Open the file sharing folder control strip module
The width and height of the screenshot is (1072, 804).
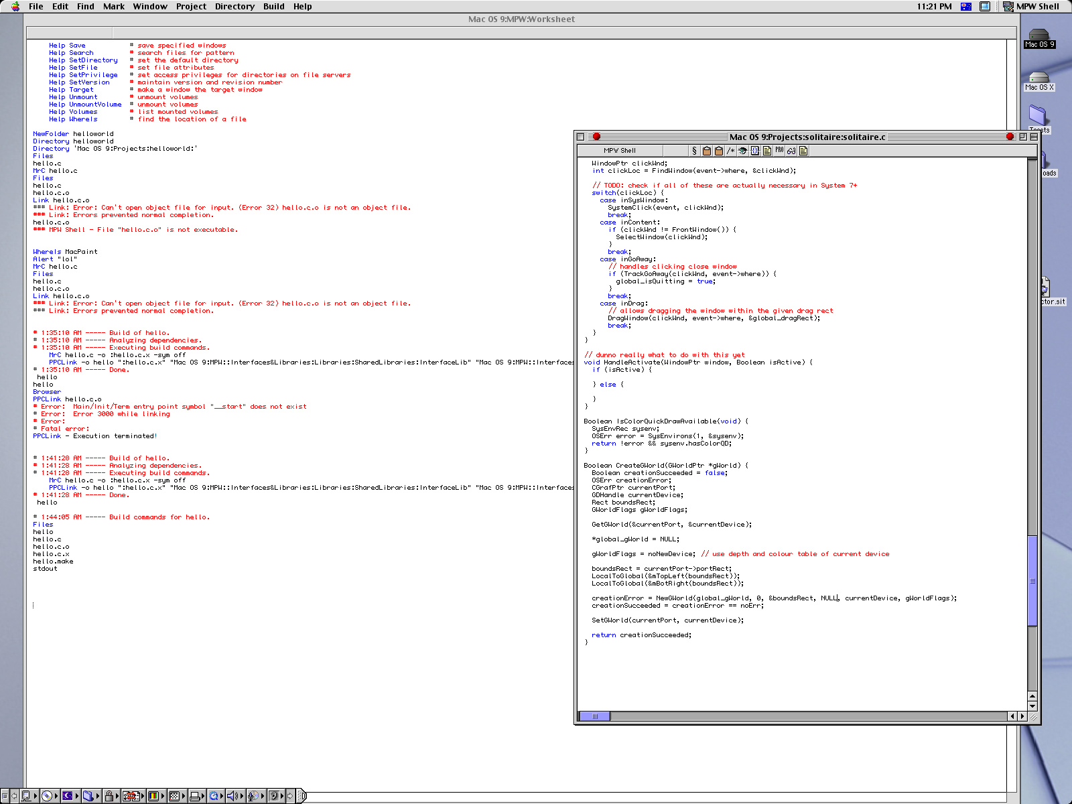(90, 796)
